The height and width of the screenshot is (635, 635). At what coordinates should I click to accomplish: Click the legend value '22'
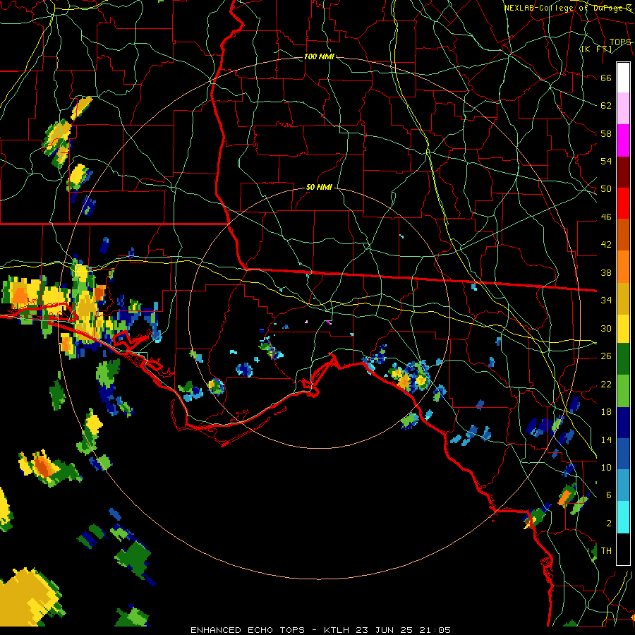coord(606,384)
